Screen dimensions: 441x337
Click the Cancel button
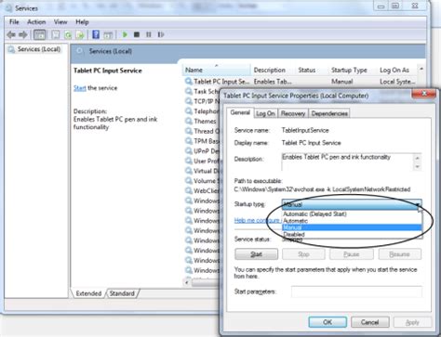coord(370,322)
